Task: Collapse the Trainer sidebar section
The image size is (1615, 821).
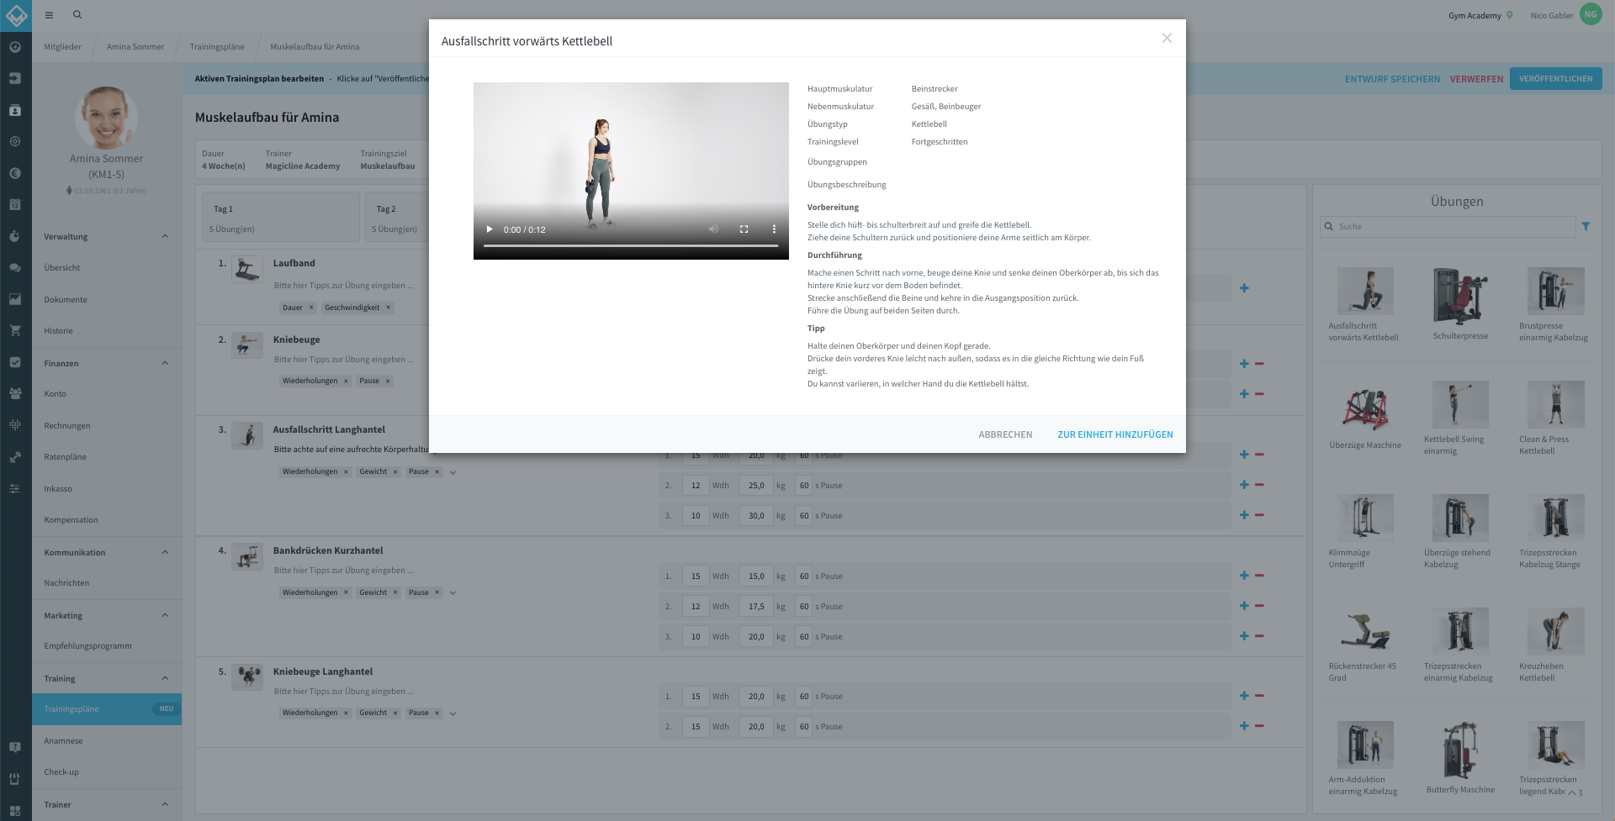Action: click(165, 804)
